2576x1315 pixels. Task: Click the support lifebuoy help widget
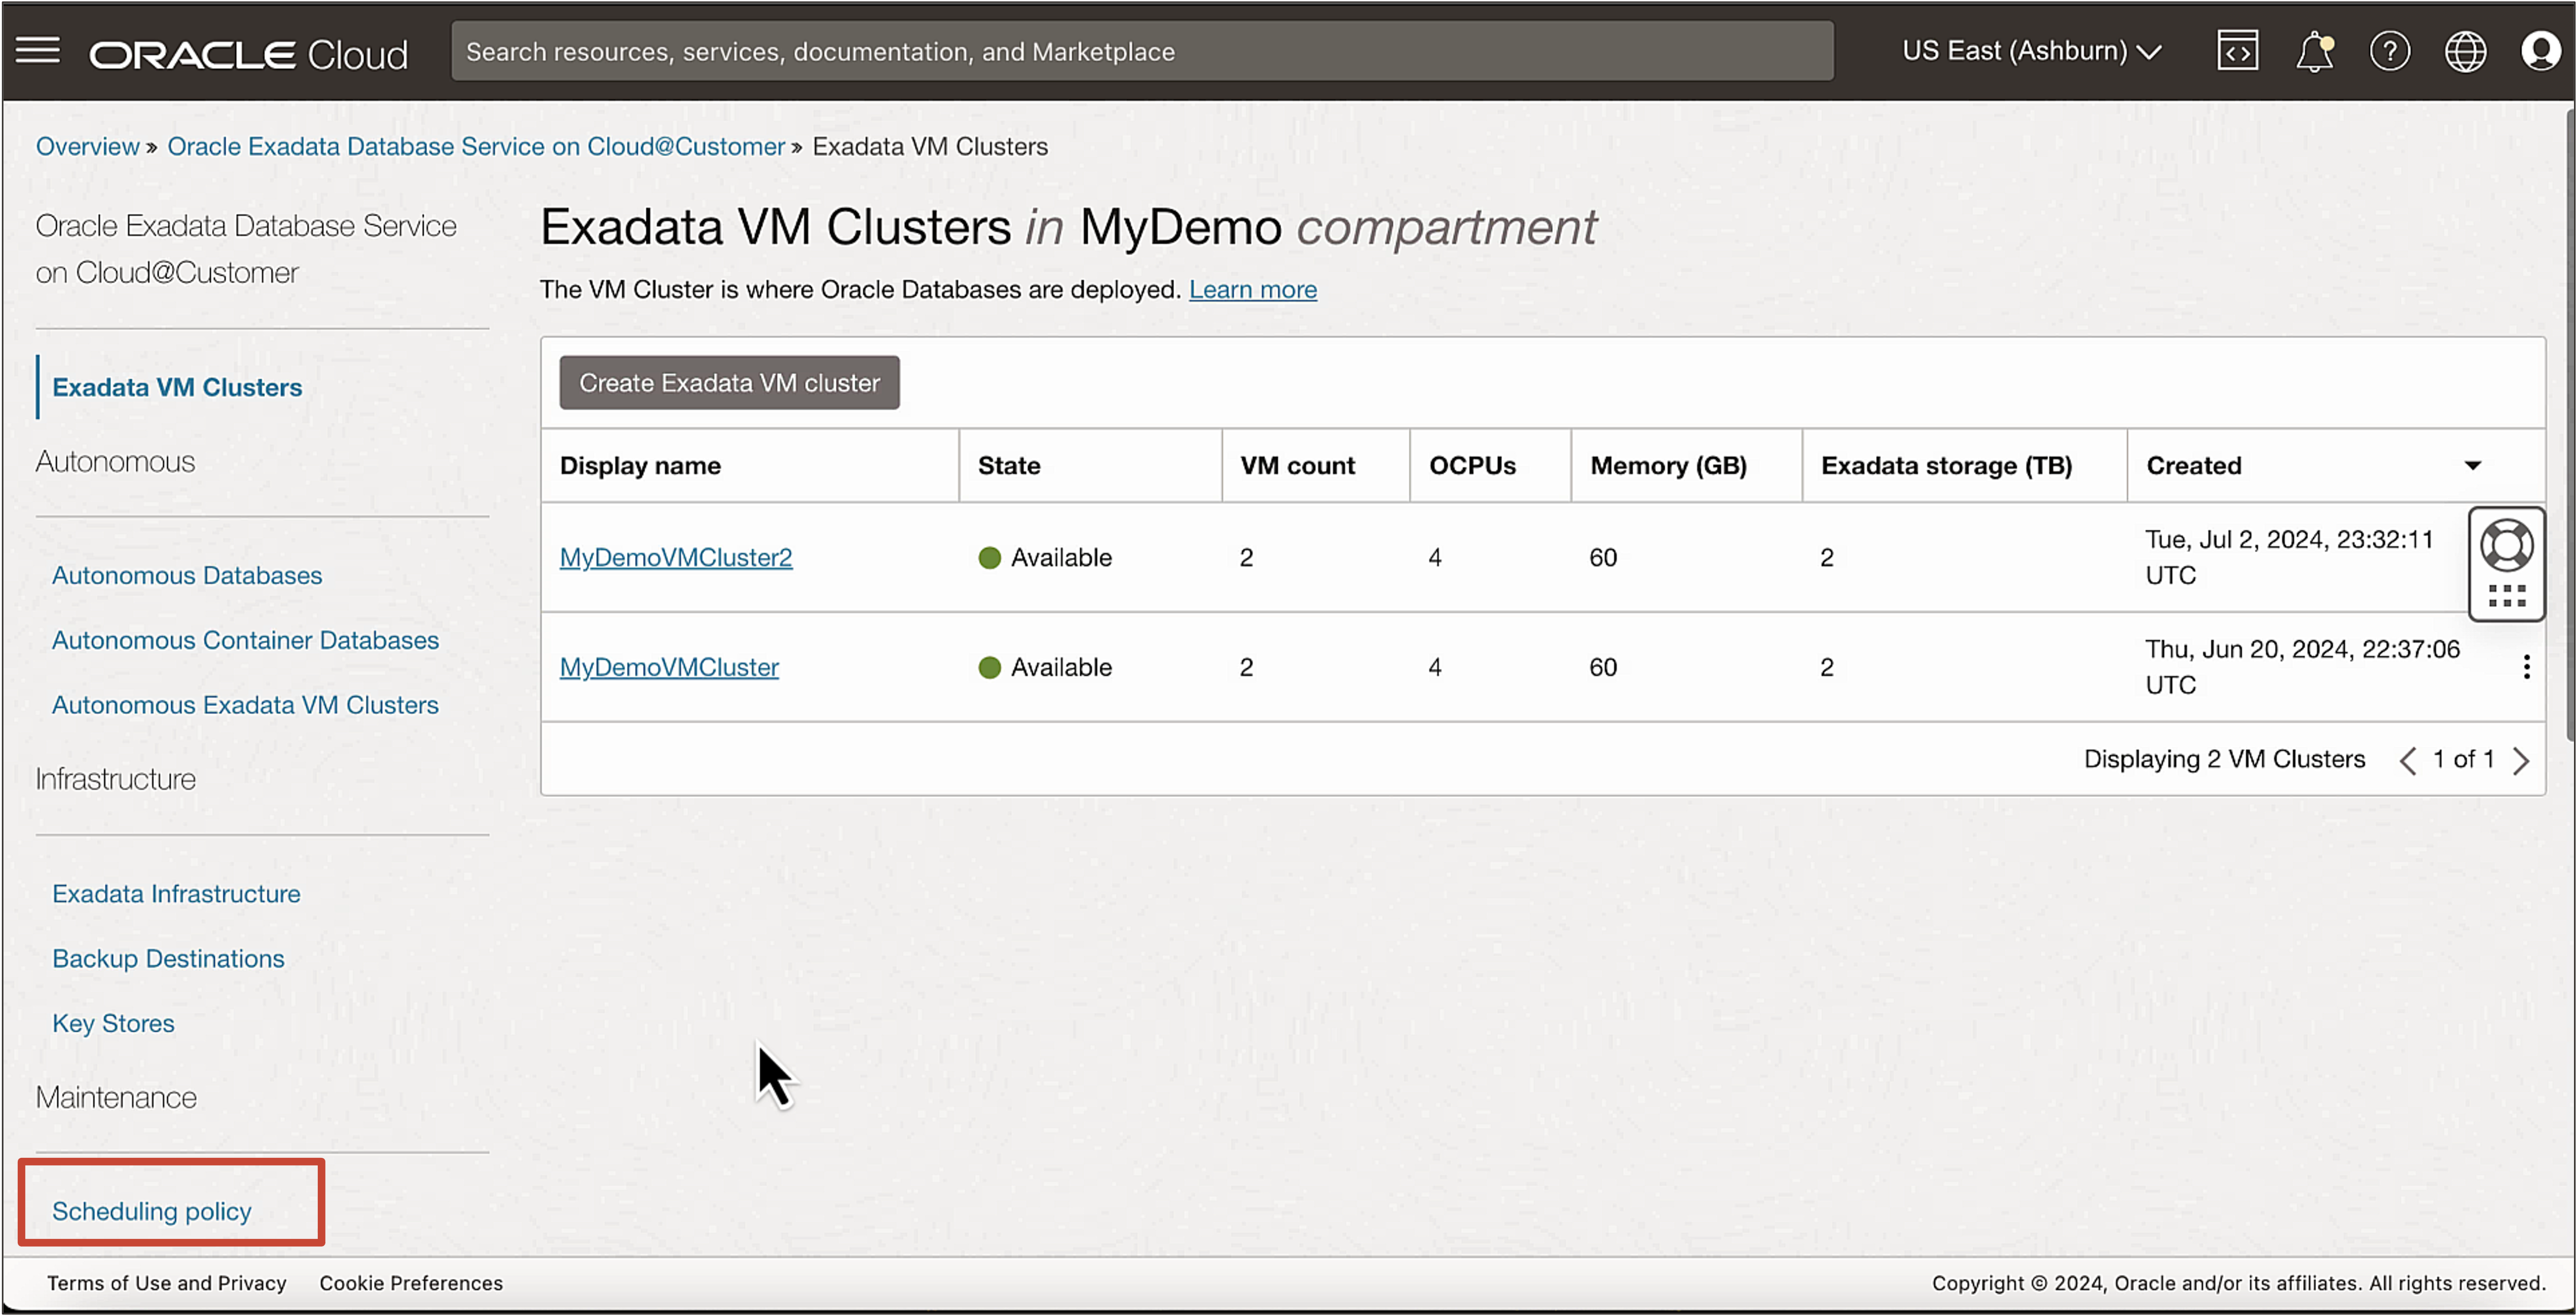(x=2506, y=546)
